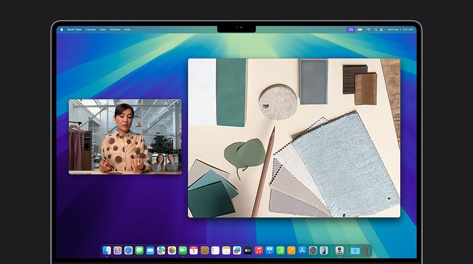Launch Keynote from the Dock
The height and width of the screenshot is (264, 473).
coord(269,251)
